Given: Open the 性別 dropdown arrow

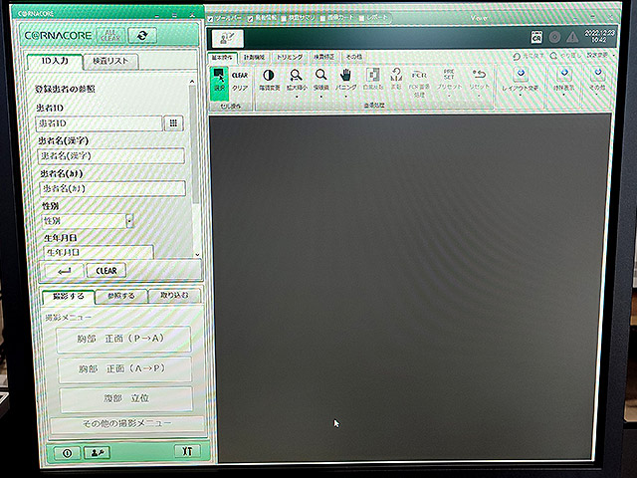Looking at the screenshot, I should point(129,221).
